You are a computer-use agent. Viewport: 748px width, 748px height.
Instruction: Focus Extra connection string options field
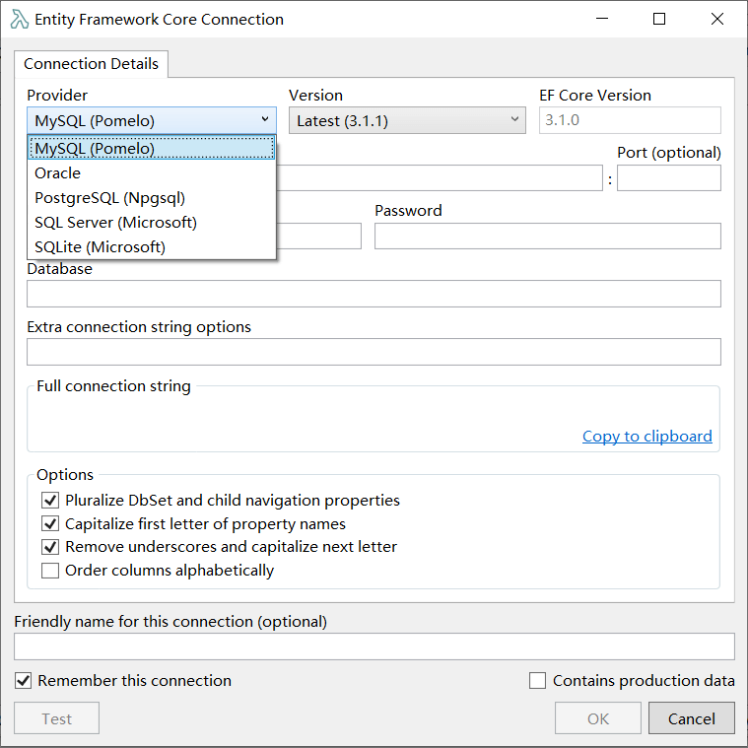pos(374,352)
